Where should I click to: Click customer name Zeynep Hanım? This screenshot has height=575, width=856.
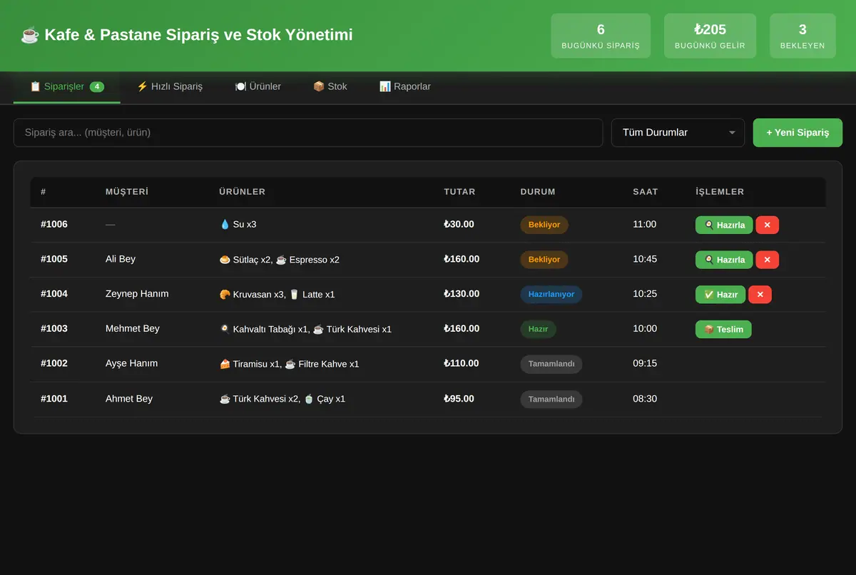pos(137,294)
